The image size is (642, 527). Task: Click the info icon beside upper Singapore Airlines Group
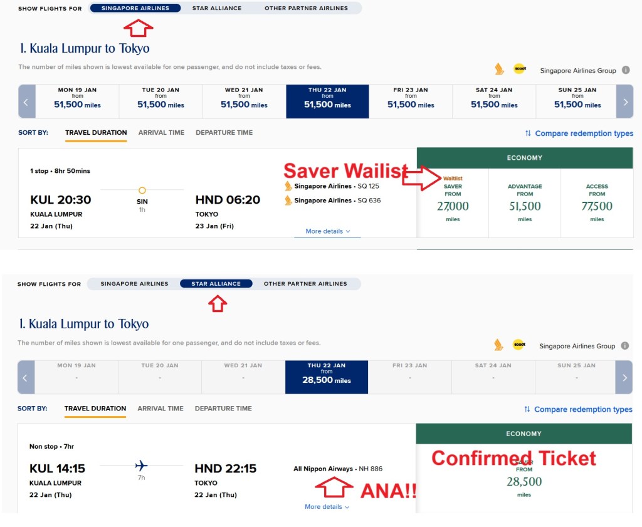coord(625,70)
